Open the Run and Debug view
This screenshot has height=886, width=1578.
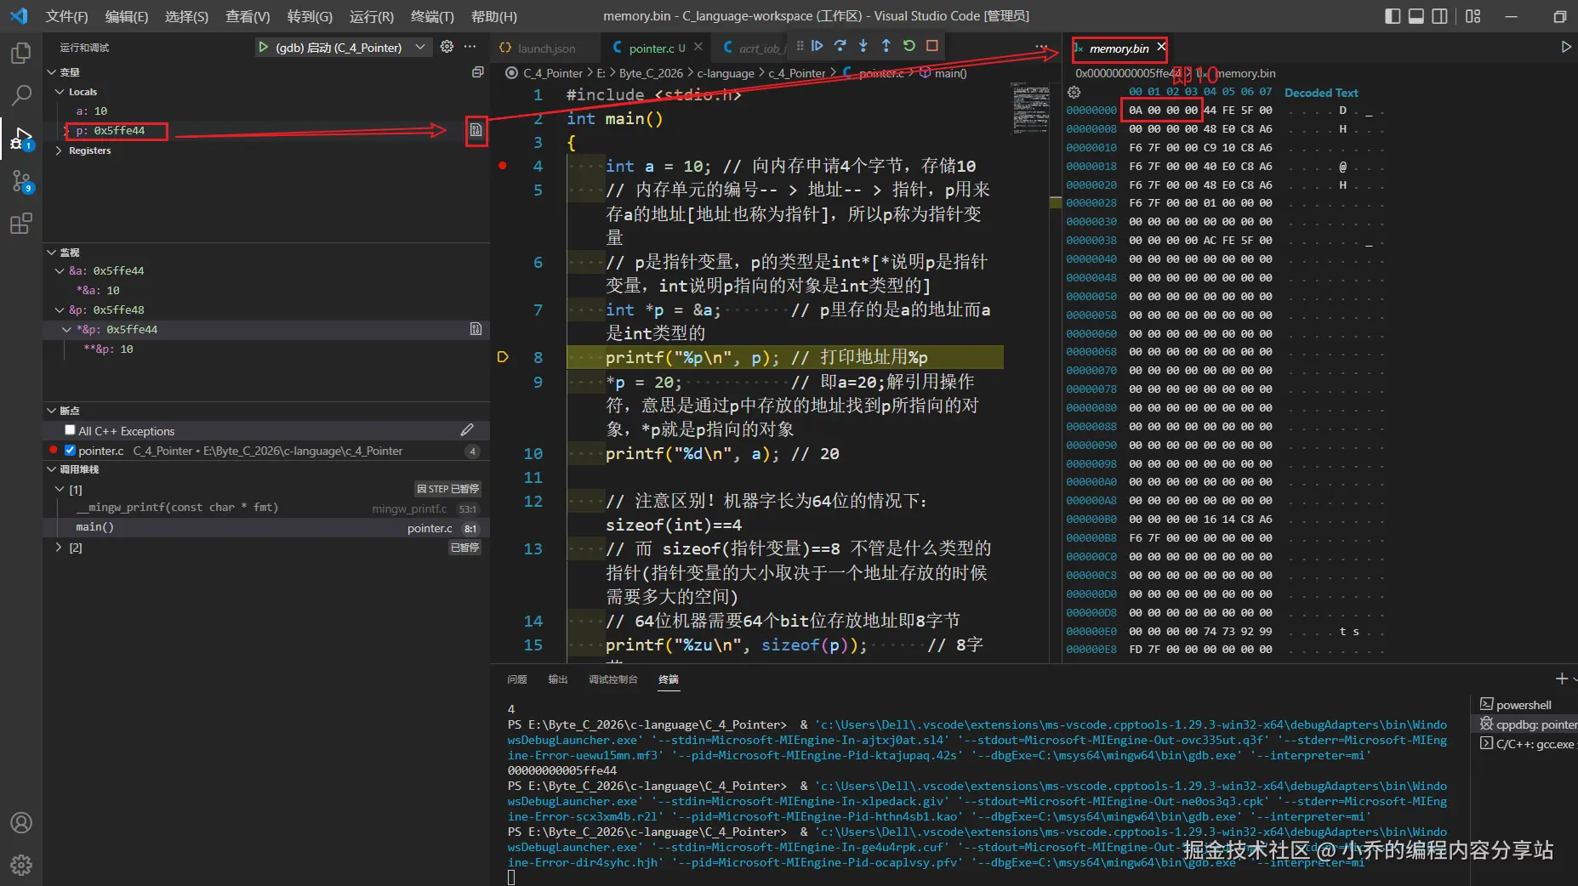[x=20, y=138]
